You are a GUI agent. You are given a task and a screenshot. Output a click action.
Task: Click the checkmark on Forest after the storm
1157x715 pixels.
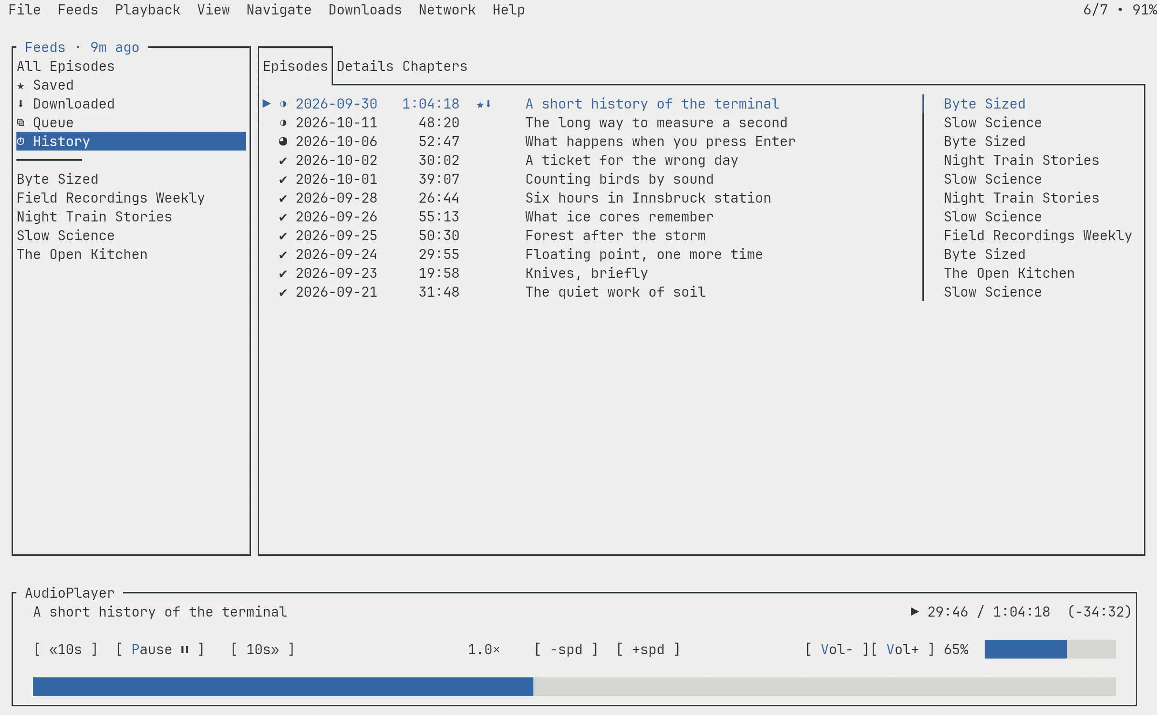[x=283, y=236]
